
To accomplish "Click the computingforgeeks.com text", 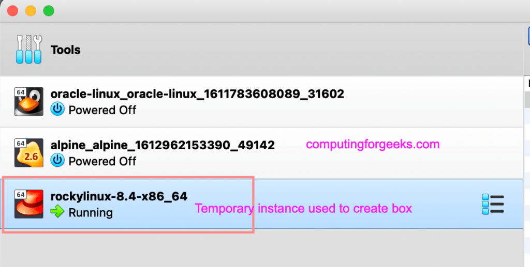I will (x=373, y=145).
